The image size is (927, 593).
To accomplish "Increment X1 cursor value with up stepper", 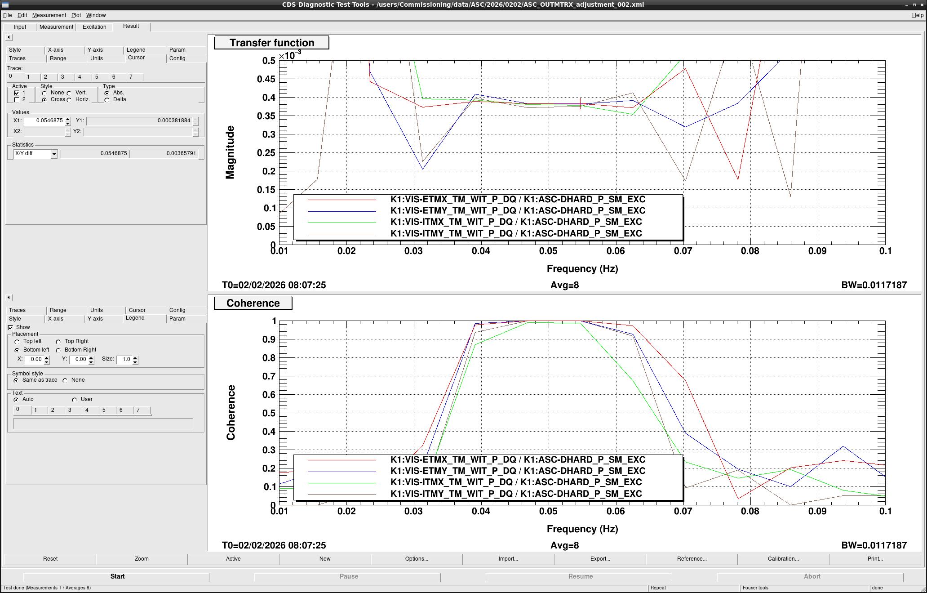I will (x=68, y=119).
